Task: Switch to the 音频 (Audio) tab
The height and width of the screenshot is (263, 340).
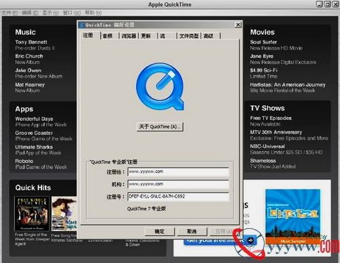Action: pyautogui.click(x=107, y=36)
